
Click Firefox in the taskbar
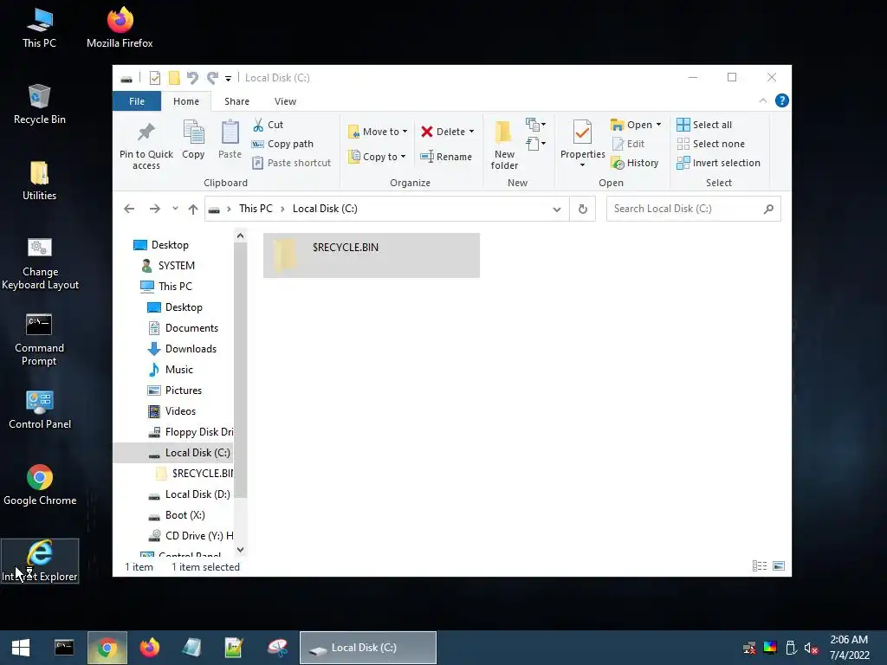149,648
